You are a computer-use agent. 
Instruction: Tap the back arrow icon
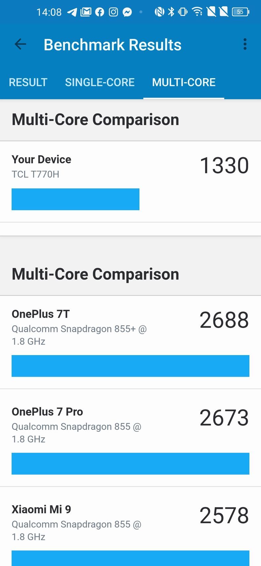[20, 44]
